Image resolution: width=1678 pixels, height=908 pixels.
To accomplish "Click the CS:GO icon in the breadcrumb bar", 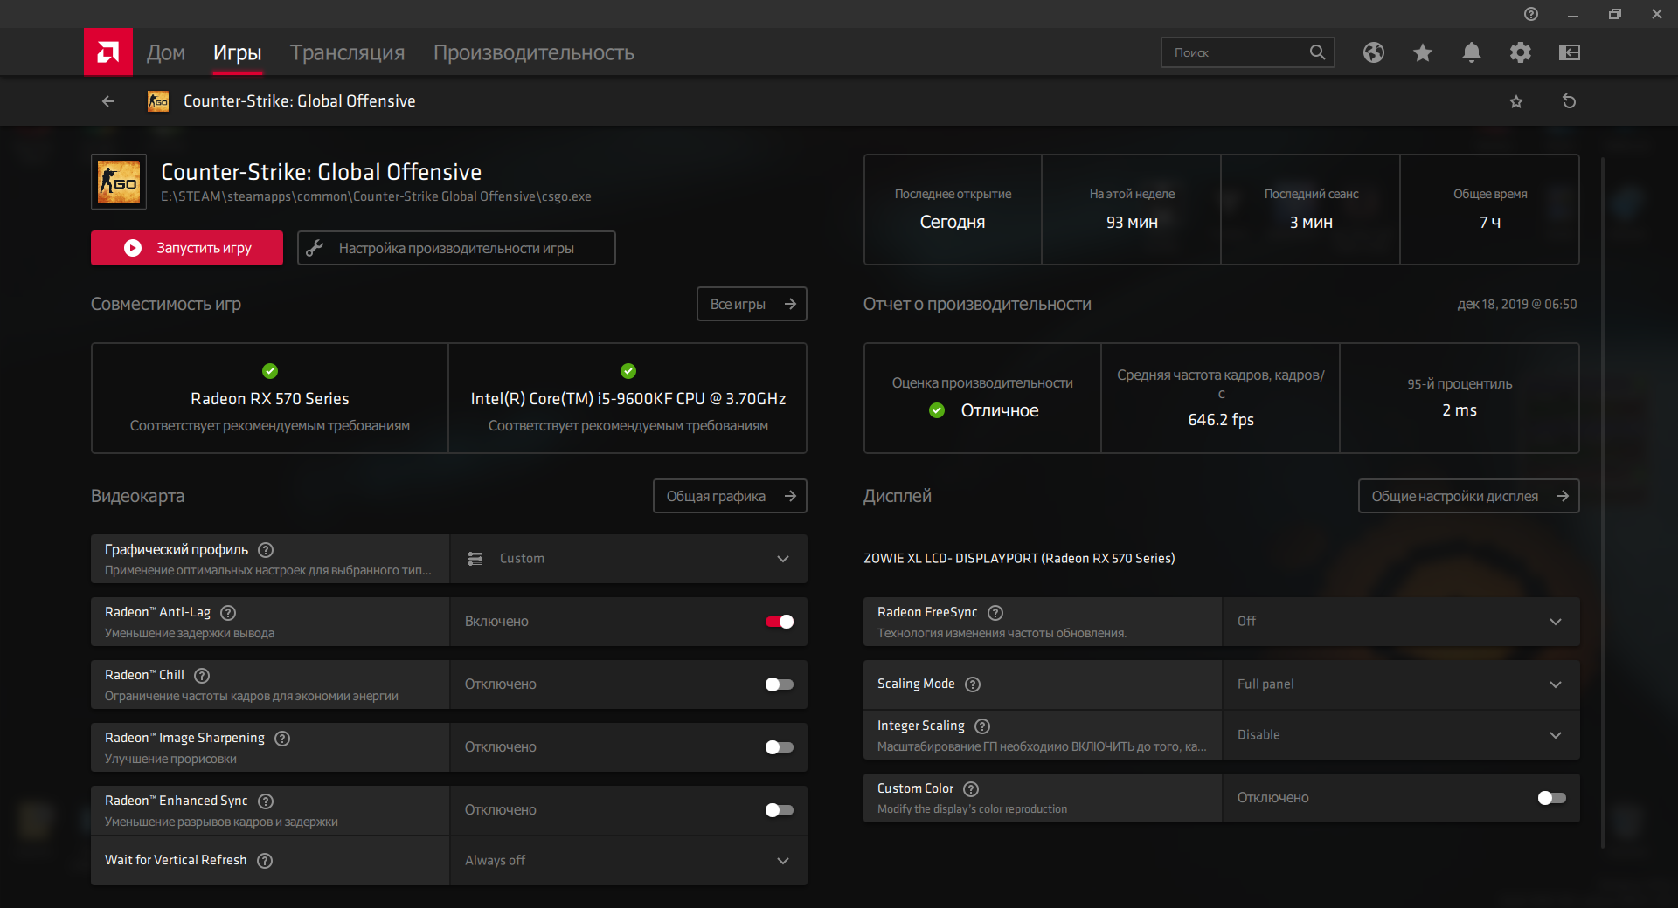I will (x=158, y=101).
